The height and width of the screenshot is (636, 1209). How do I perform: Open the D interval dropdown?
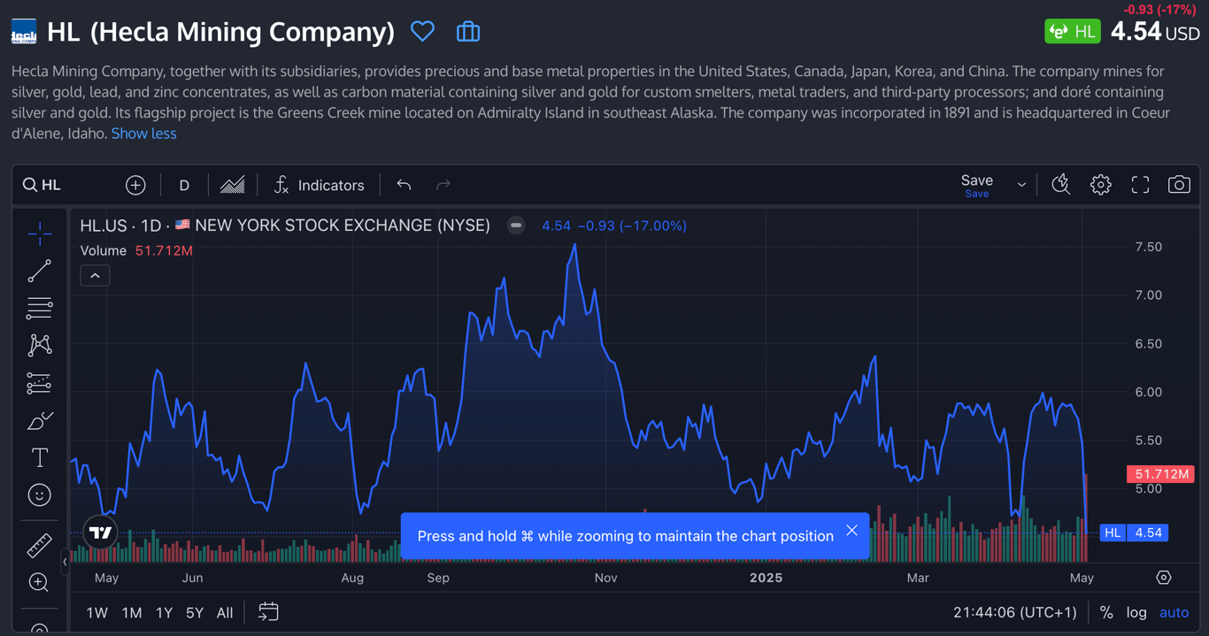tap(184, 185)
